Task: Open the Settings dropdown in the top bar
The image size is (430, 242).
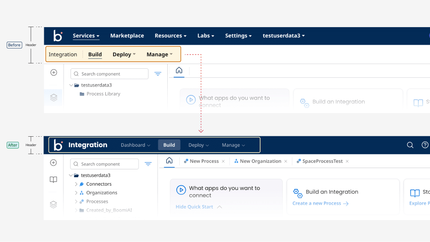Action: pos(238,36)
